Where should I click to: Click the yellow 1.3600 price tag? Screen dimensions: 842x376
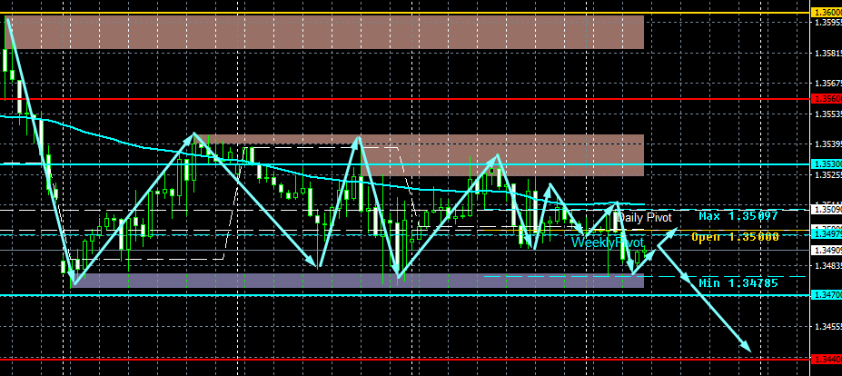[827, 13]
